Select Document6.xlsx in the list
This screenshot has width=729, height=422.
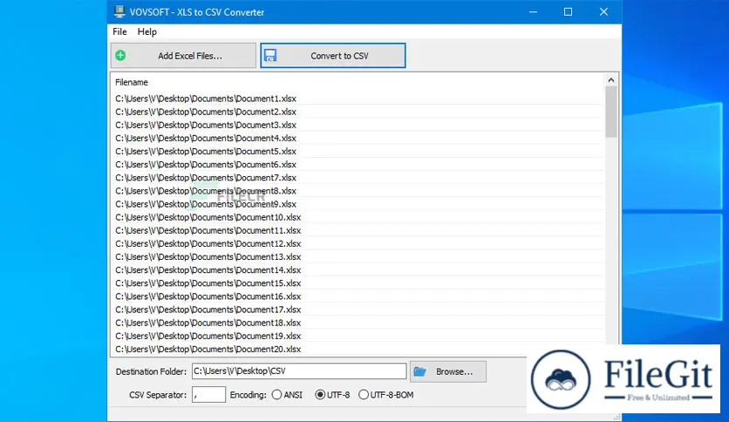coord(206,165)
